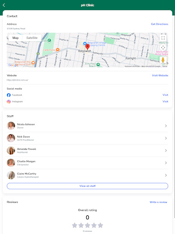This screenshot has width=175, height=234.
Task: Click the red location pin on the map
Action: [x=87, y=47]
